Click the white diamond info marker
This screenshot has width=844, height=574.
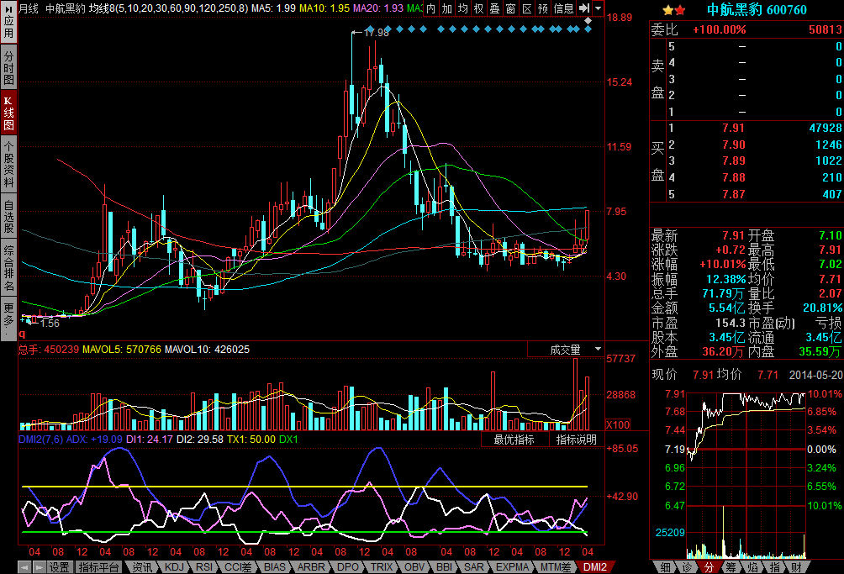pos(588,21)
